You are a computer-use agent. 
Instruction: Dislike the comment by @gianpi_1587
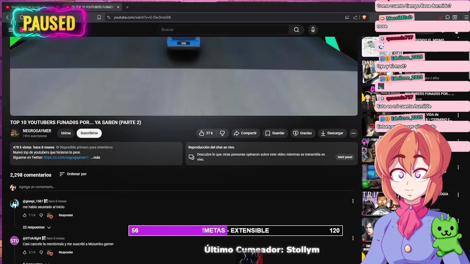pos(41,215)
